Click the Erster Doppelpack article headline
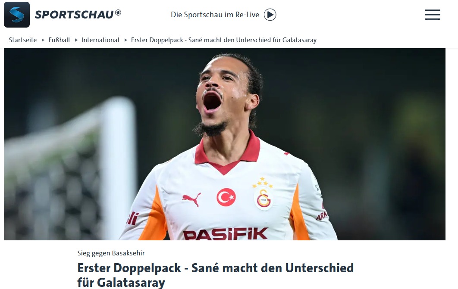This screenshot has height=289, width=458. pos(215,275)
